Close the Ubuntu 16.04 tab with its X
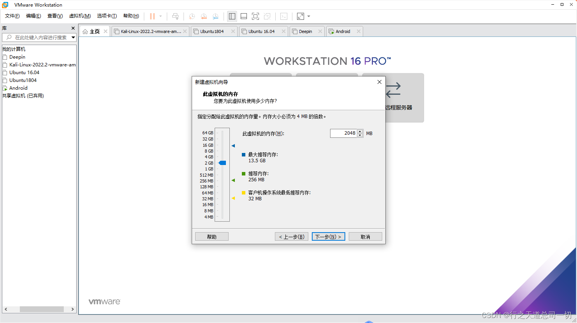Viewport: 577px width, 323px height. (x=284, y=31)
